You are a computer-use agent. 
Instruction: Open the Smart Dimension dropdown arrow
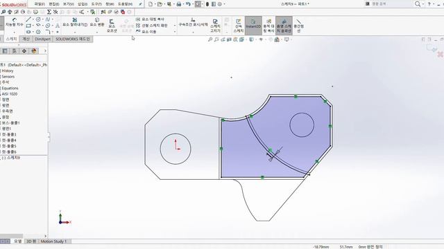pos(15,33)
